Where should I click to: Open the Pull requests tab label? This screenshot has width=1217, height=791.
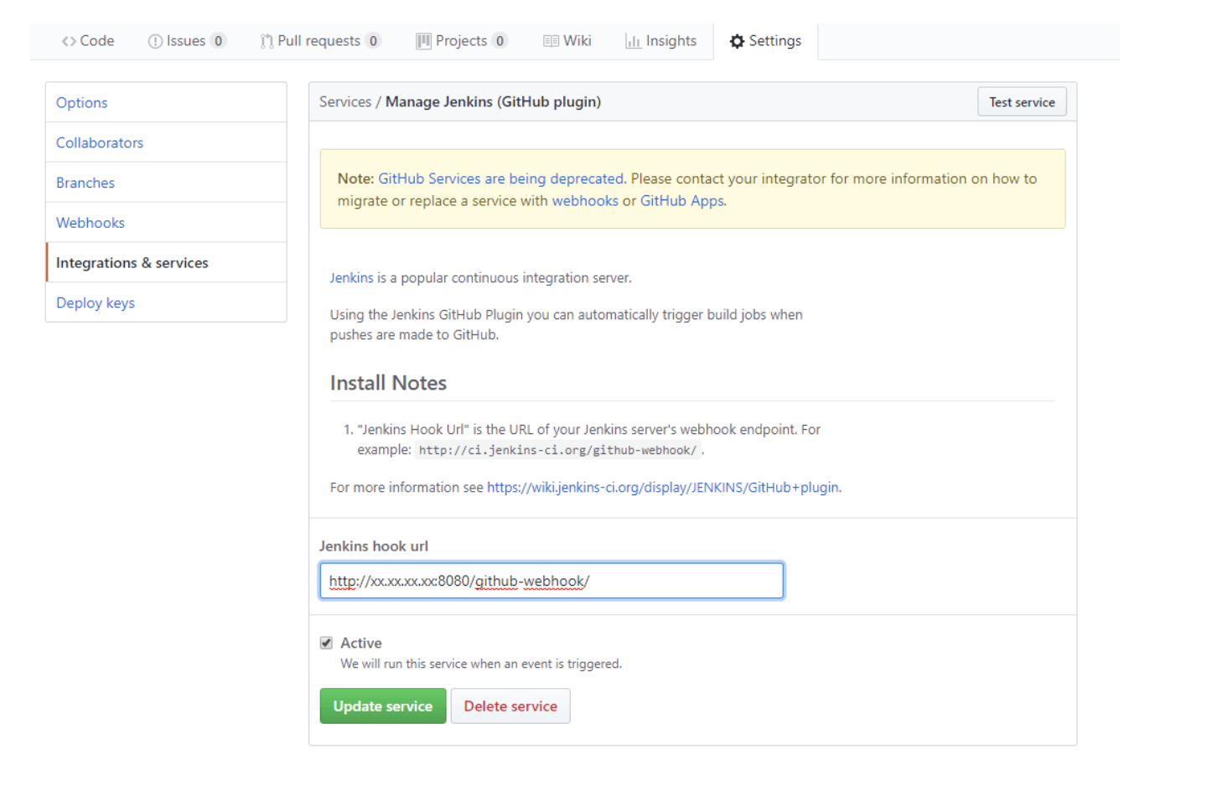click(x=318, y=40)
